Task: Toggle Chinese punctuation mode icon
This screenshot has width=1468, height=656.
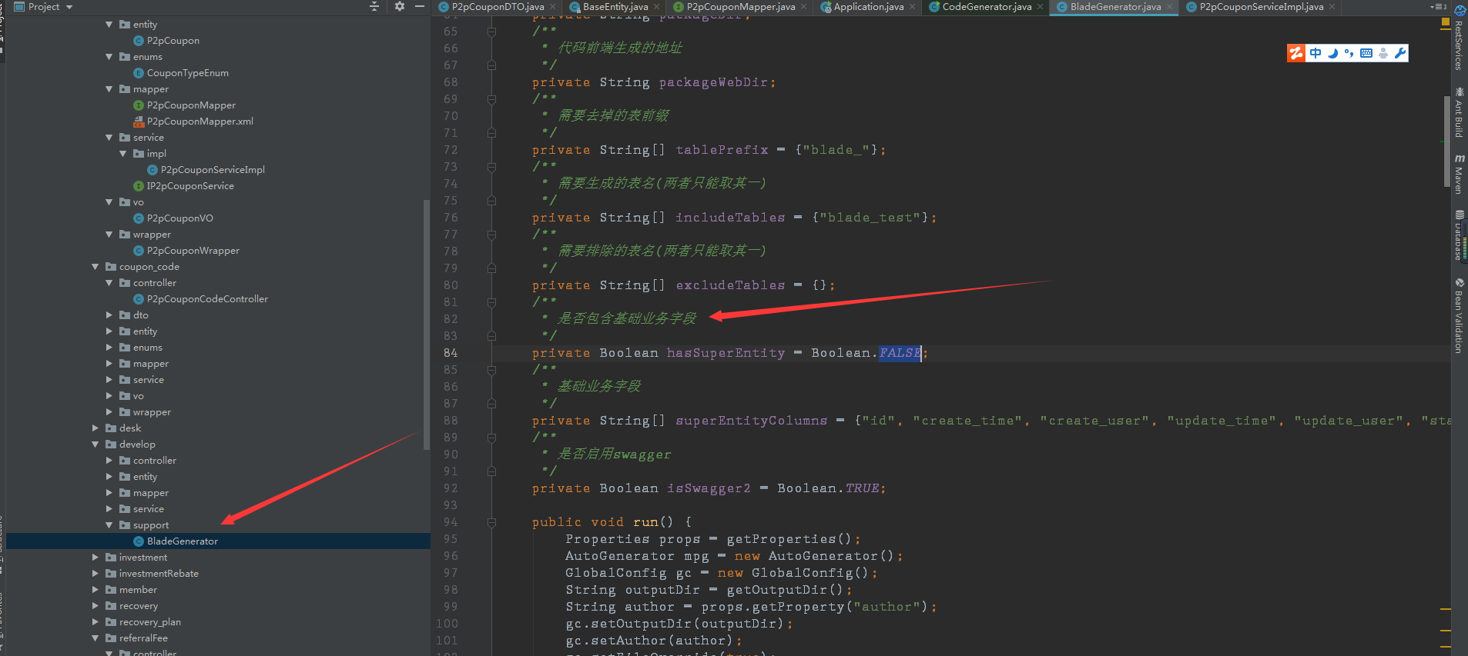Action: [x=1349, y=53]
